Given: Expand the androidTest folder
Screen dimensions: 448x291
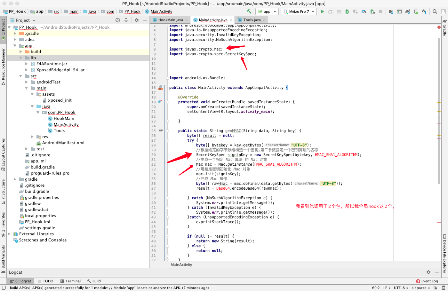Looking at the screenshot, I should pyautogui.click(x=26, y=82).
